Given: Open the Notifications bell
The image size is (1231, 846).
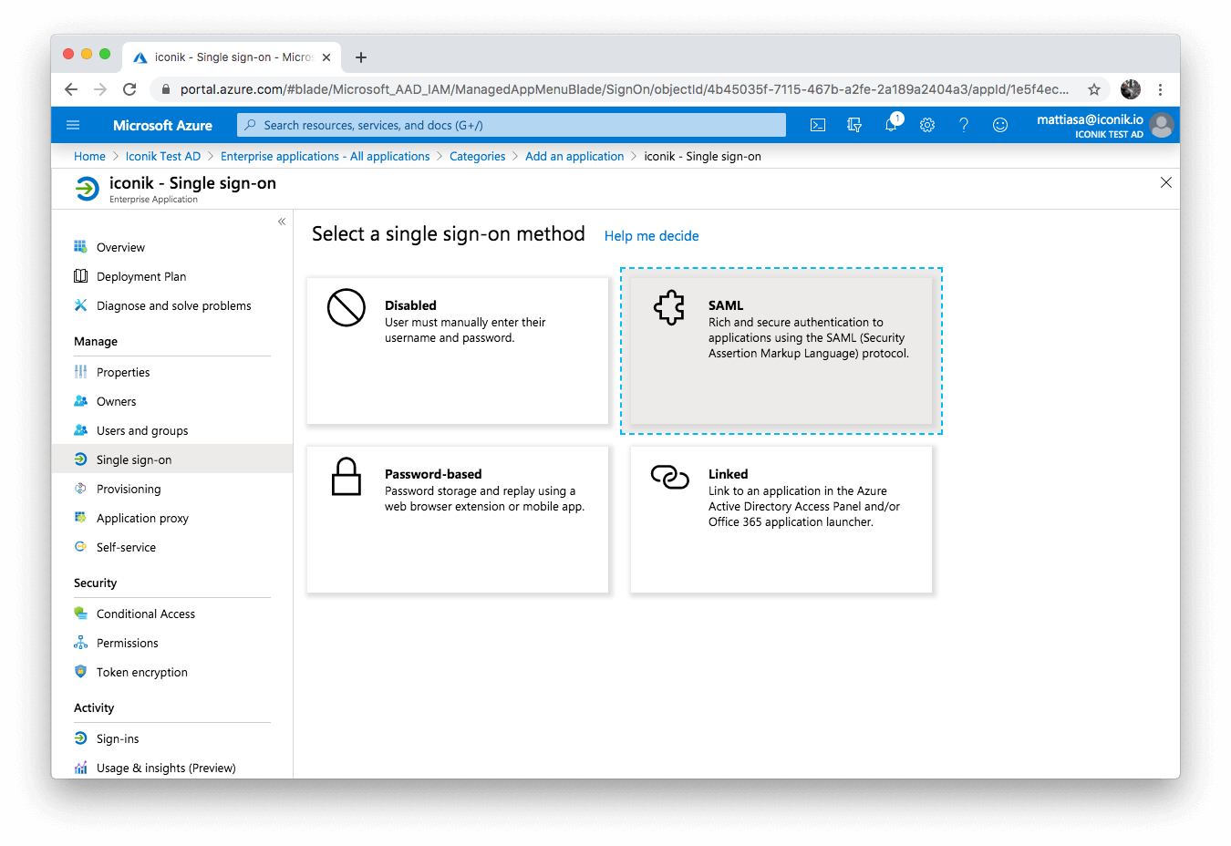Looking at the screenshot, I should pyautogui.click(x=891, y=125).
